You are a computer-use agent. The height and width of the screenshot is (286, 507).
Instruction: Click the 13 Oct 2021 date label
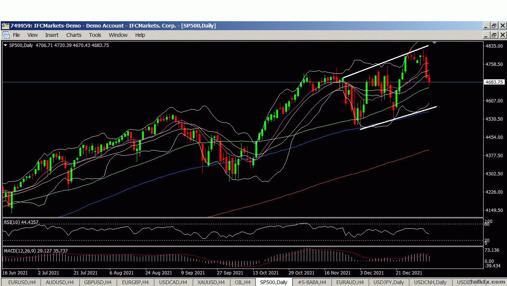coord(265,273)
